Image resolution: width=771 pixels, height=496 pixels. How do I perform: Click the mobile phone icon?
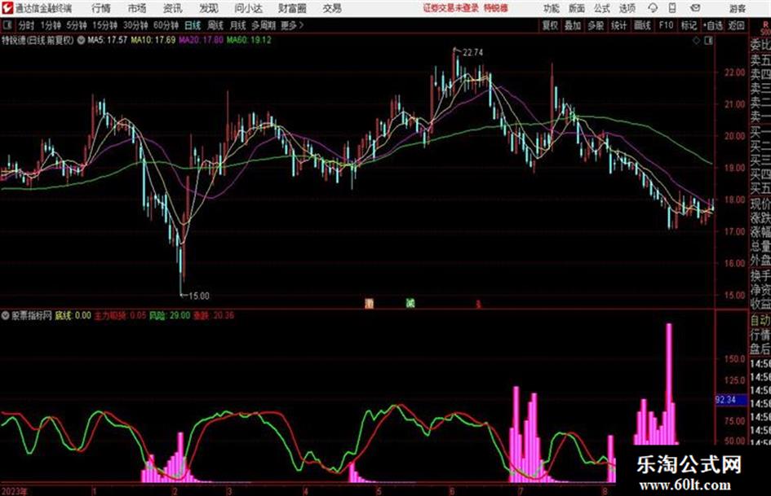tap(672, 8)
